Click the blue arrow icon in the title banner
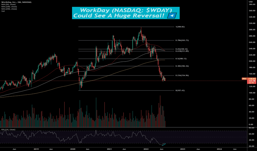Screen dimensions: 257x151 click(x=172, y=16)
